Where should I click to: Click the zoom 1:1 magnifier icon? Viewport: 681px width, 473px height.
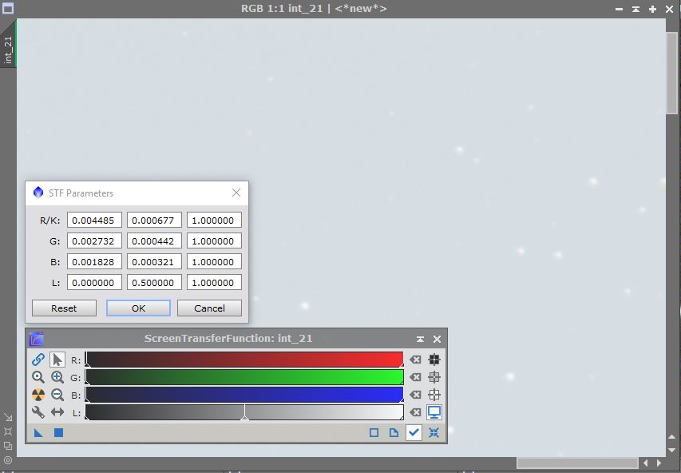[x=38, y=377]
